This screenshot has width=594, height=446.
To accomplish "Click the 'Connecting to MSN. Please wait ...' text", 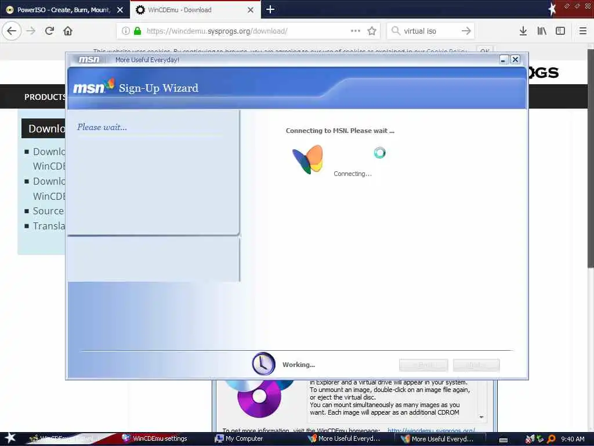I will tap(340, 131).
